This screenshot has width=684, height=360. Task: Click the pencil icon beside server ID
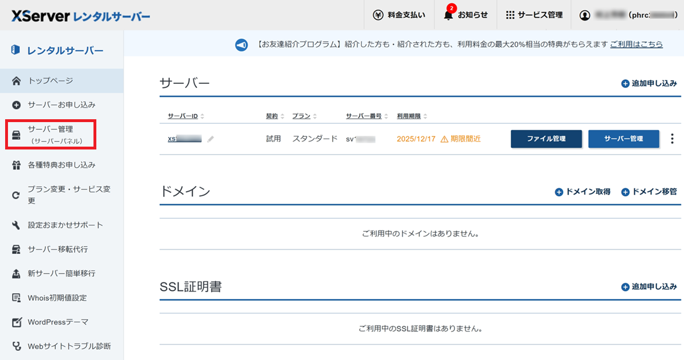(211, 139)
